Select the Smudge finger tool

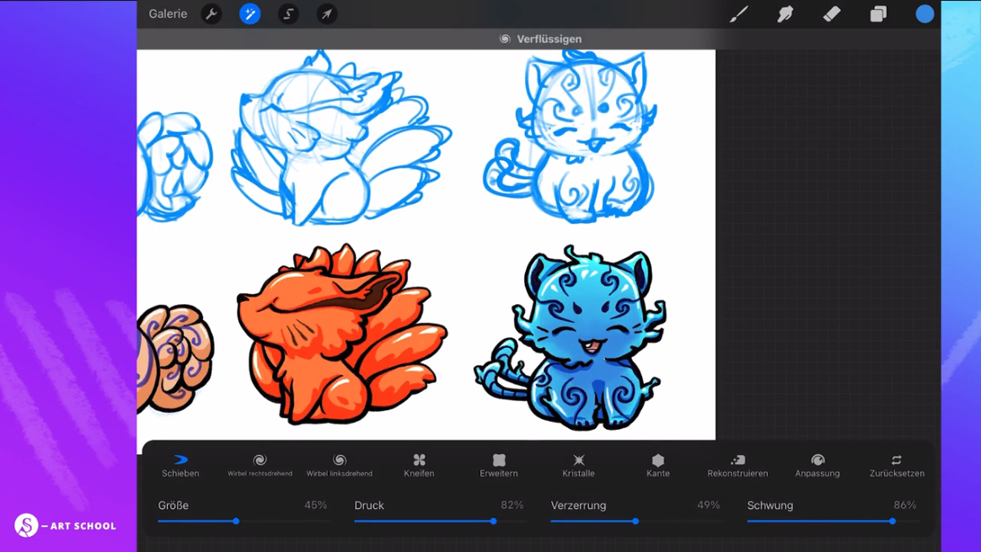click(785, 13)
